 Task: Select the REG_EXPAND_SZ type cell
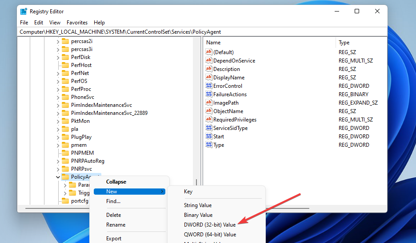click(358, 103)
